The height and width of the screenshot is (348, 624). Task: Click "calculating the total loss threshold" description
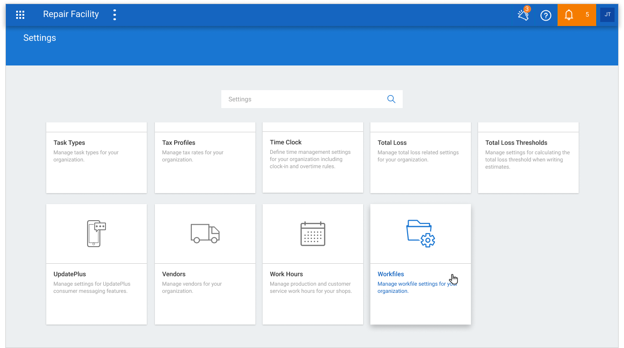(527, 160)
